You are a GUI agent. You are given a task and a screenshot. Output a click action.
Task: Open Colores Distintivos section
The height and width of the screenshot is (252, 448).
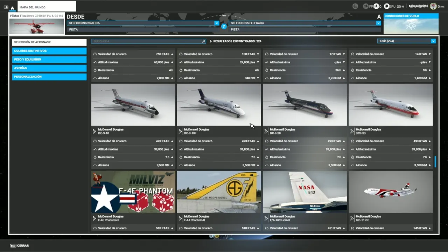point(49,51)
